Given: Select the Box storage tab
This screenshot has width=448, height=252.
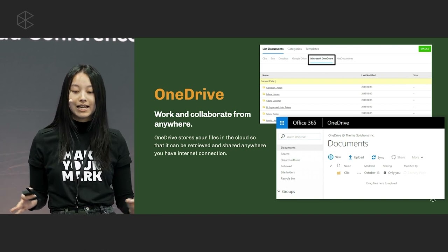Looking at the screenshot, I should pyautogui.click(x=273, y=59).
